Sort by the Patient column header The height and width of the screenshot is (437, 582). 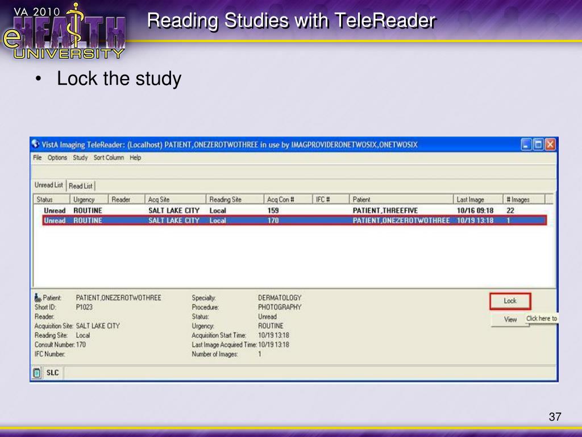pyautogui.click(x=401, y=200)
